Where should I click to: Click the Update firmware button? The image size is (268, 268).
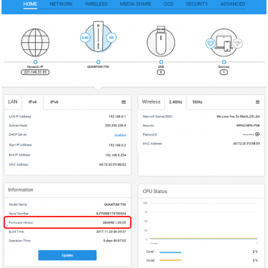[67, 255]
